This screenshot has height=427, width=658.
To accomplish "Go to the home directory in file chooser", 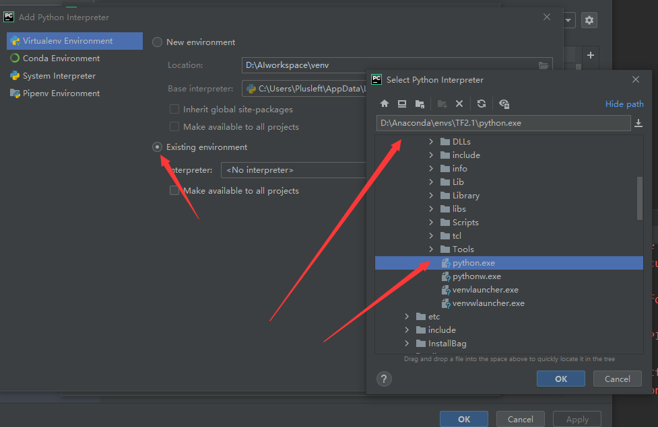I will (385, 104).
